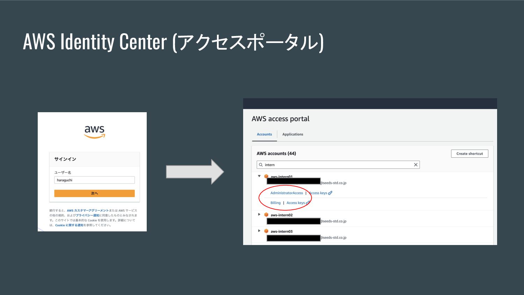Click the magnifier icon in search box
Screen dimensions: 524x295
point(261,165)
